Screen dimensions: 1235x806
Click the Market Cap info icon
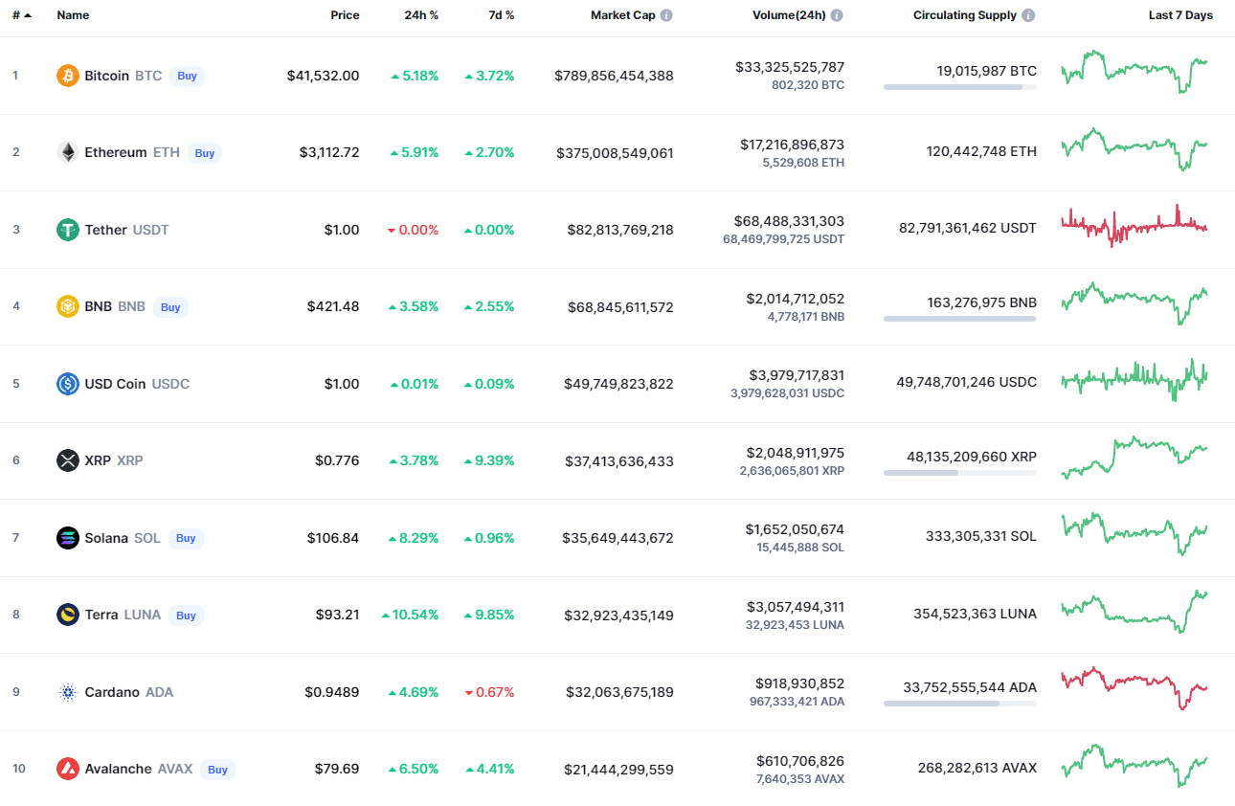[x=666, y=15]
